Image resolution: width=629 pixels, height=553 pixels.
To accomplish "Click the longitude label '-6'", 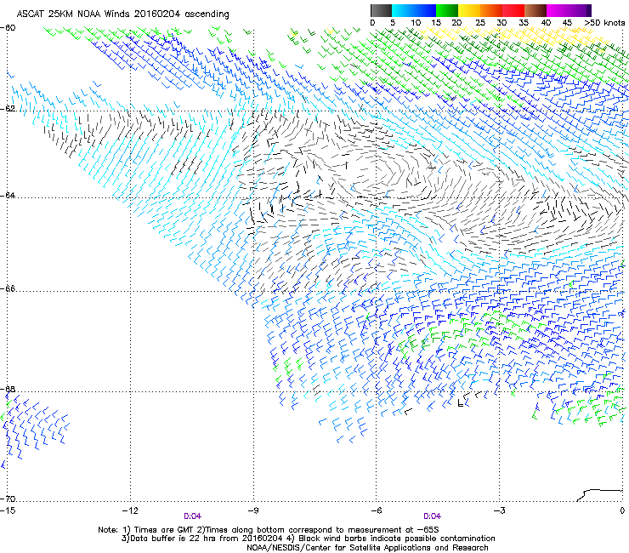I will [x=377, y=510].
